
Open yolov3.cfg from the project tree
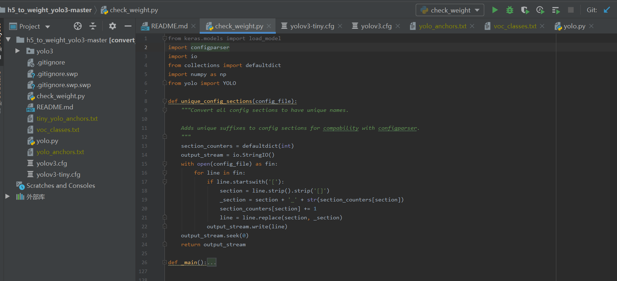point(52,163)
